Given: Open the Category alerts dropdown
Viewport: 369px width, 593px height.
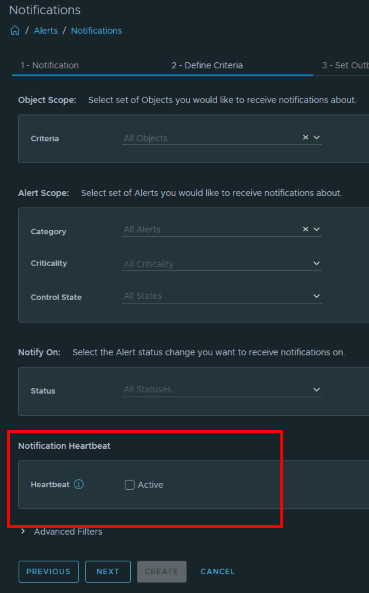Looking at the screenshot, I should (x=317, y=229).
